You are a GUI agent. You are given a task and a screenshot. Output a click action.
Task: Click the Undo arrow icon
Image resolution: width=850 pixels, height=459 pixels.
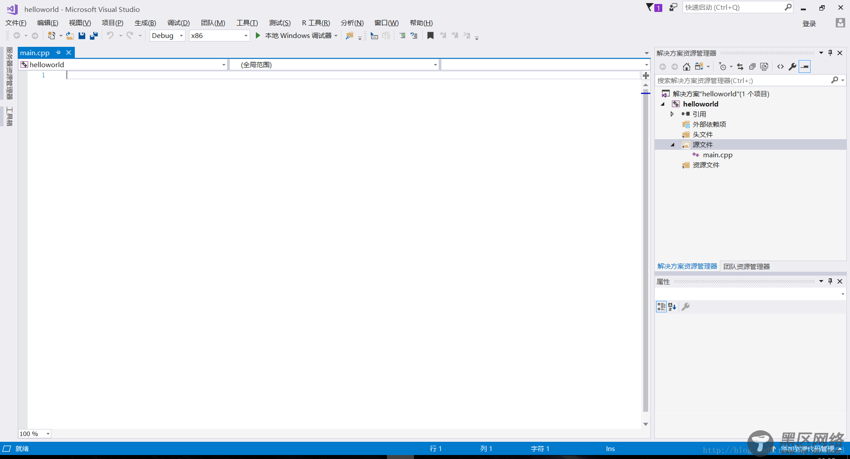point(110,35)
